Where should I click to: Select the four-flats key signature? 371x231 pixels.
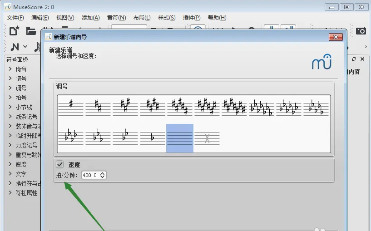coord(71,138)
